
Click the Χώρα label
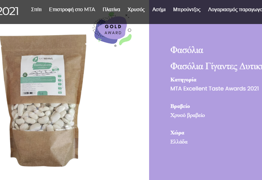point(177,133)
